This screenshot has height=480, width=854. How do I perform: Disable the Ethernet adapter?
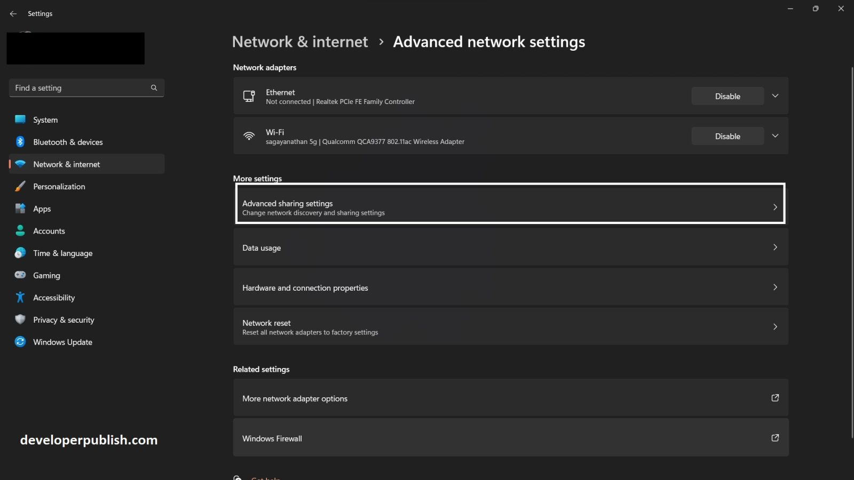click(727, 96)
